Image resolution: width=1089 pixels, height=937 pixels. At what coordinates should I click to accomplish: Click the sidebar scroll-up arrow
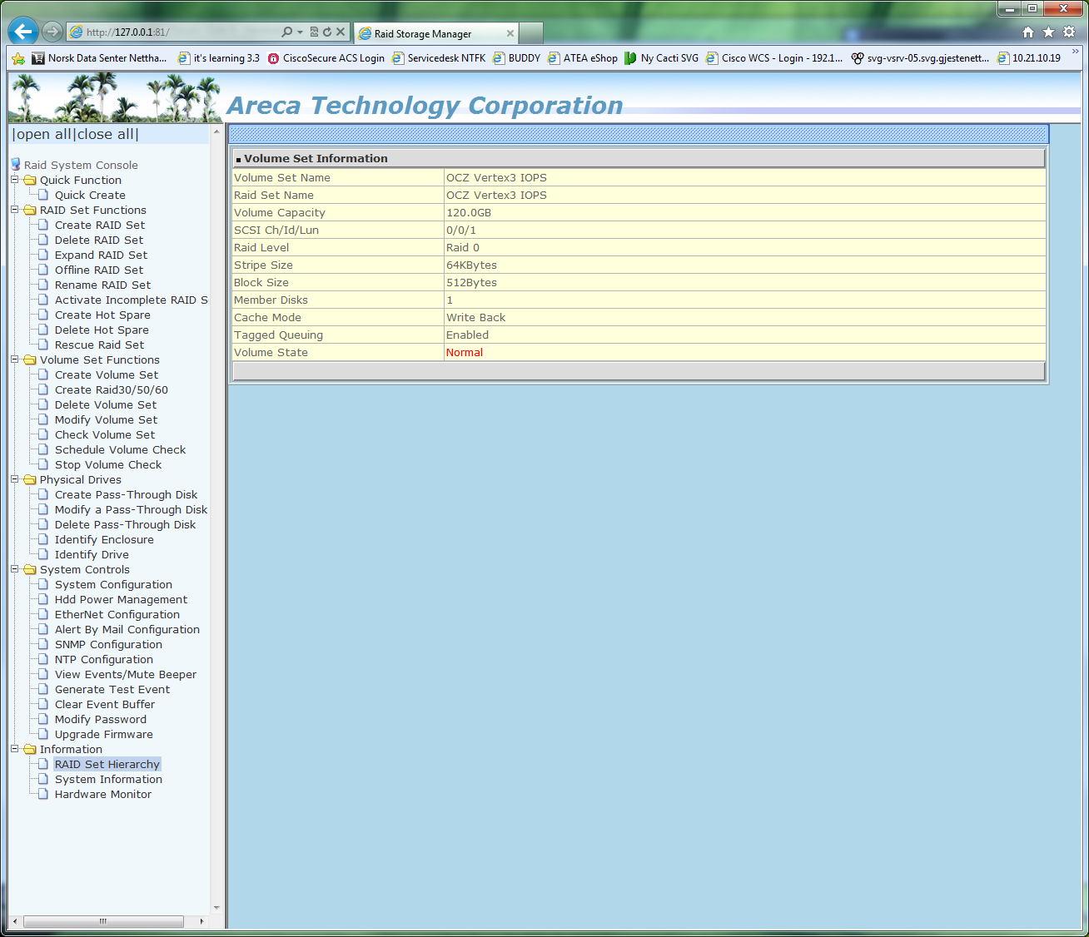216,131
